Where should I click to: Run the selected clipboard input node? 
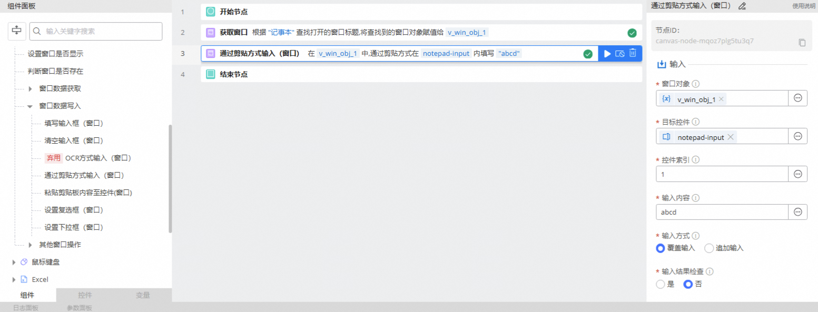607,54
